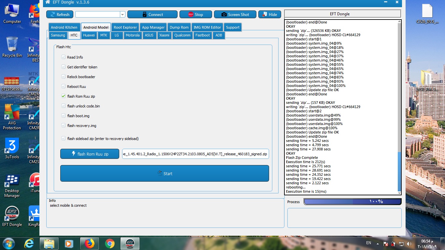Screen dimensions: 445x250
Task: Open the ASUS brand tab
Action: coord(149,35)
